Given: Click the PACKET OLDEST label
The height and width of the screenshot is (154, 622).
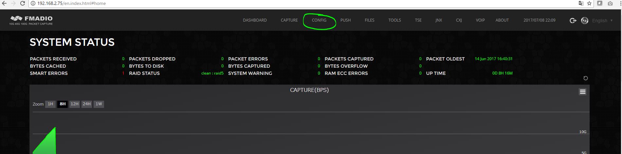Looking at the screenshot, I should click(445, 59).
